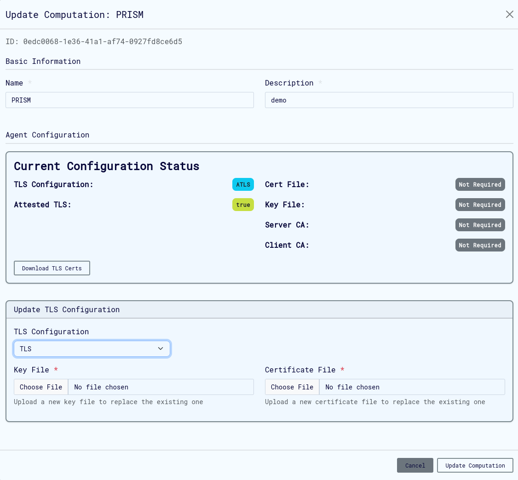This screenshot has width=518, height=480.
Task: Open the TLS Configuration dropdown
Action: pos(92,349)
